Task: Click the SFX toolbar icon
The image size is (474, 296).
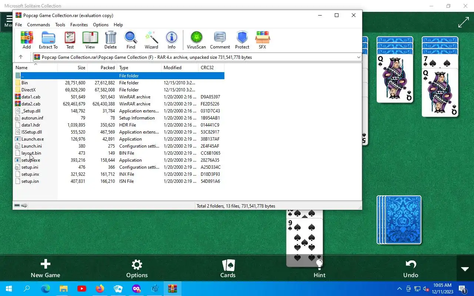Action: [x=262, y=40]
